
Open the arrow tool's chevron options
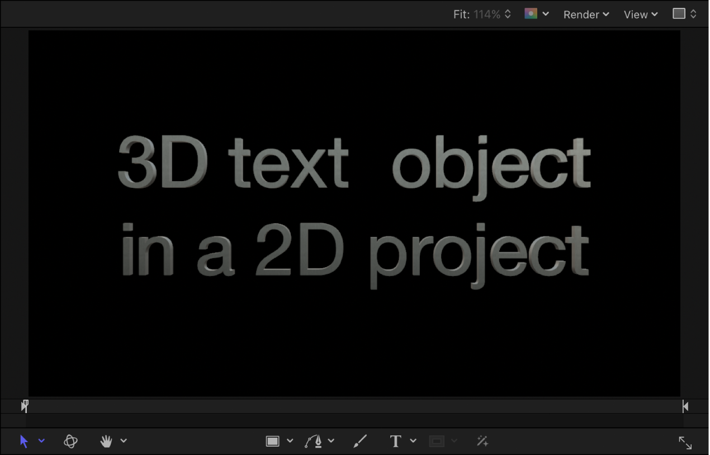coord(41,442)
